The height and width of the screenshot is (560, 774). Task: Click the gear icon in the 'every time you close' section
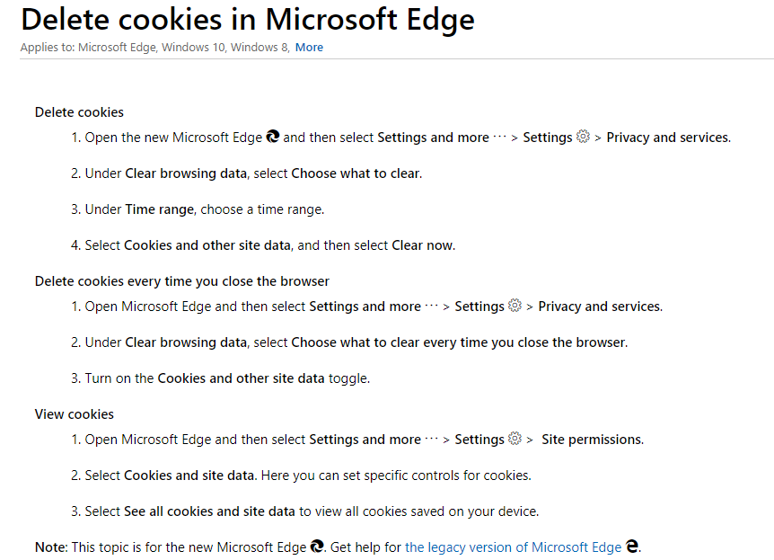(x=515, y=306)
